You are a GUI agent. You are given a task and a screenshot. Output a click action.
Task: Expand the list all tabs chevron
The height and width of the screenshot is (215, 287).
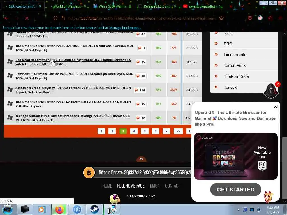(242, 6)
